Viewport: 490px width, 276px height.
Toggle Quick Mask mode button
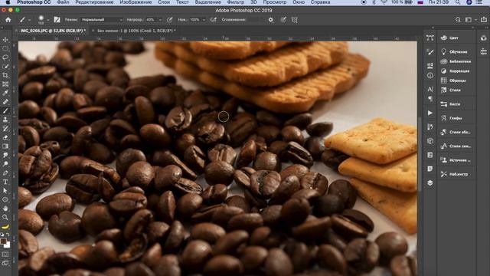pyautogui.click(x=5, y=255)
